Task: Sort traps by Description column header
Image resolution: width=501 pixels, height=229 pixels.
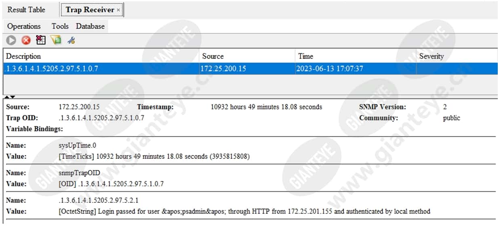Action: (x=102, y=56)
